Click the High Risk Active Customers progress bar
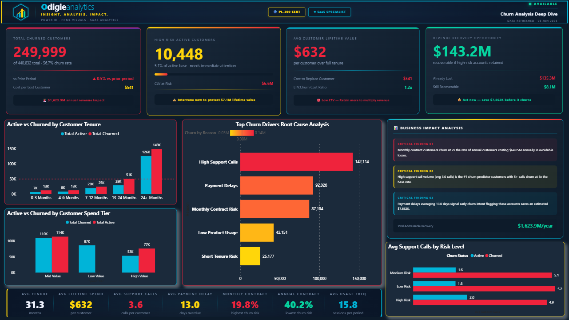This screenshot has width=569, height=320. 214,74
